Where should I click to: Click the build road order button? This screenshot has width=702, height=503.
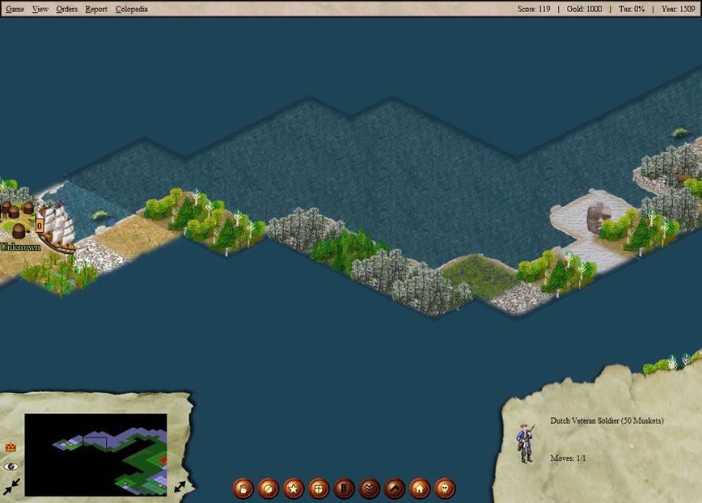(344, 488)
